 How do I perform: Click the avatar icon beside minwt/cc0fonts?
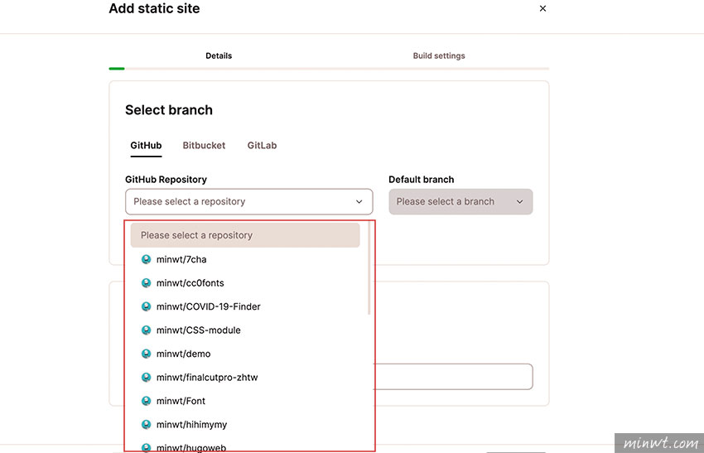click(146, 283)
